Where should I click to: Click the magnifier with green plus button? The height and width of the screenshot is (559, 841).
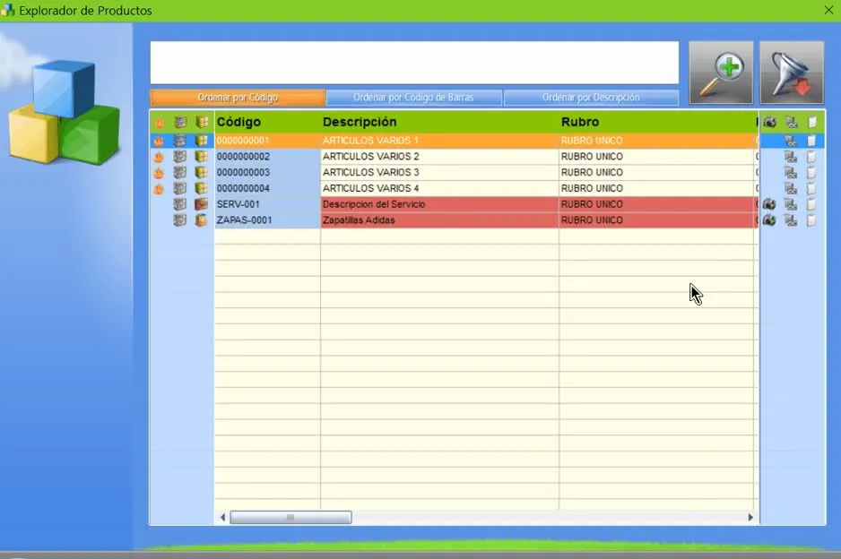721,73
